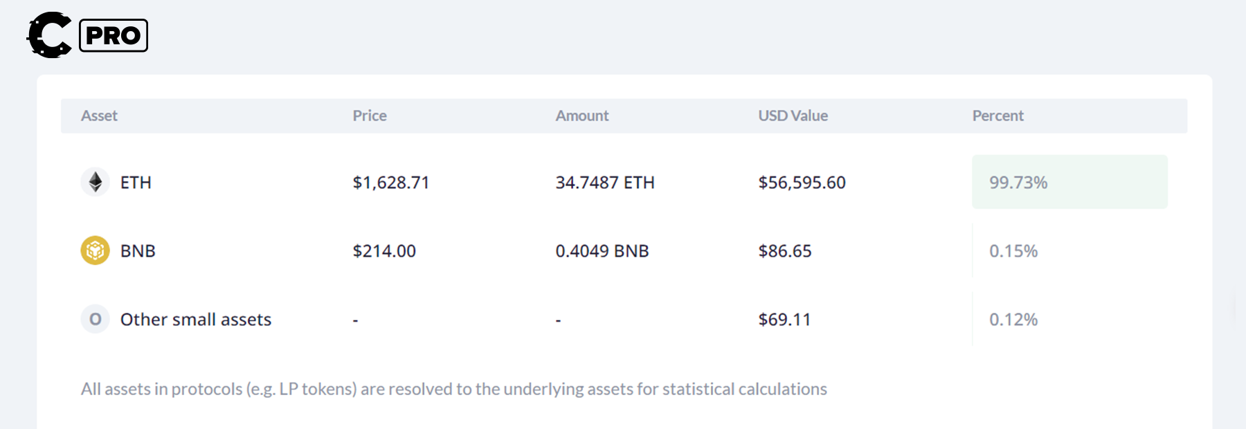Click the PRO badge
Viewport: 1246px width, 429px height.
pos(114,35)
